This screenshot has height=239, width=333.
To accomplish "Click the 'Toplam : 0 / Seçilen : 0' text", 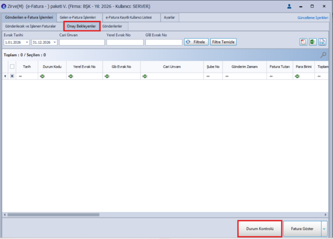I will [x=25, y=55].
